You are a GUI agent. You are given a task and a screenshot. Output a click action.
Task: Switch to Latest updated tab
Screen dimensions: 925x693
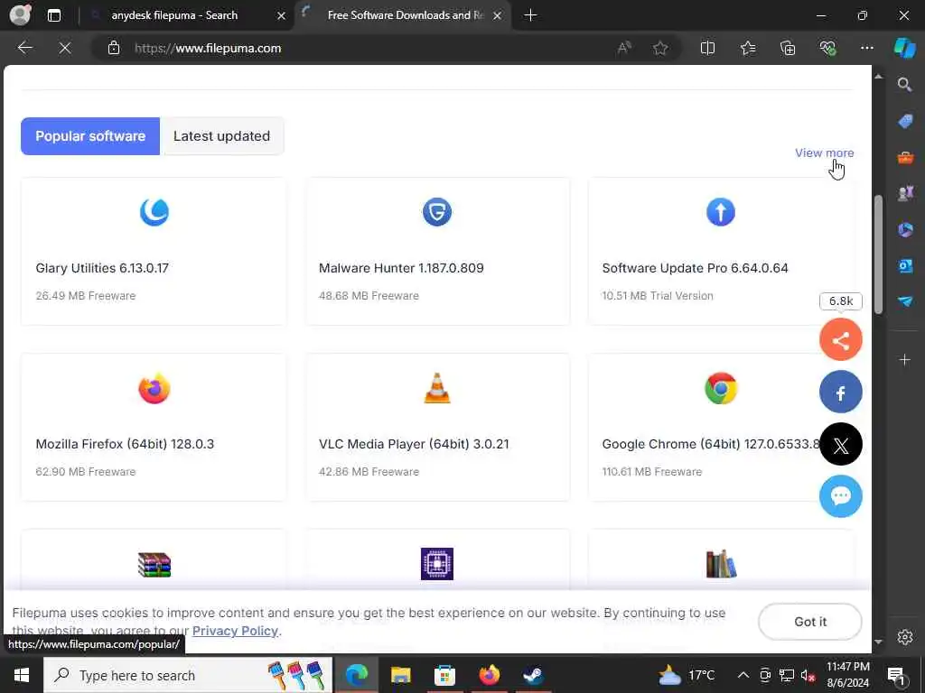222,136
